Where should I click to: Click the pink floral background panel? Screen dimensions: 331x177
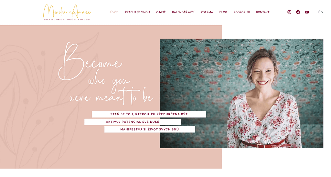42,137
